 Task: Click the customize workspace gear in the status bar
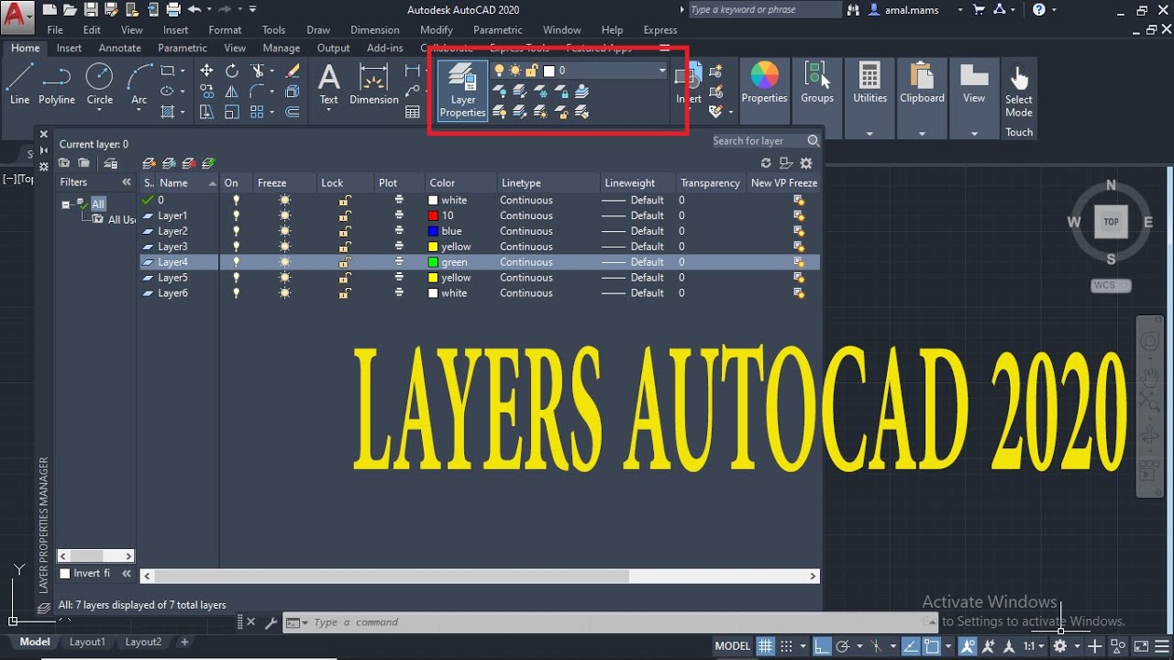tap(1059, 645)
